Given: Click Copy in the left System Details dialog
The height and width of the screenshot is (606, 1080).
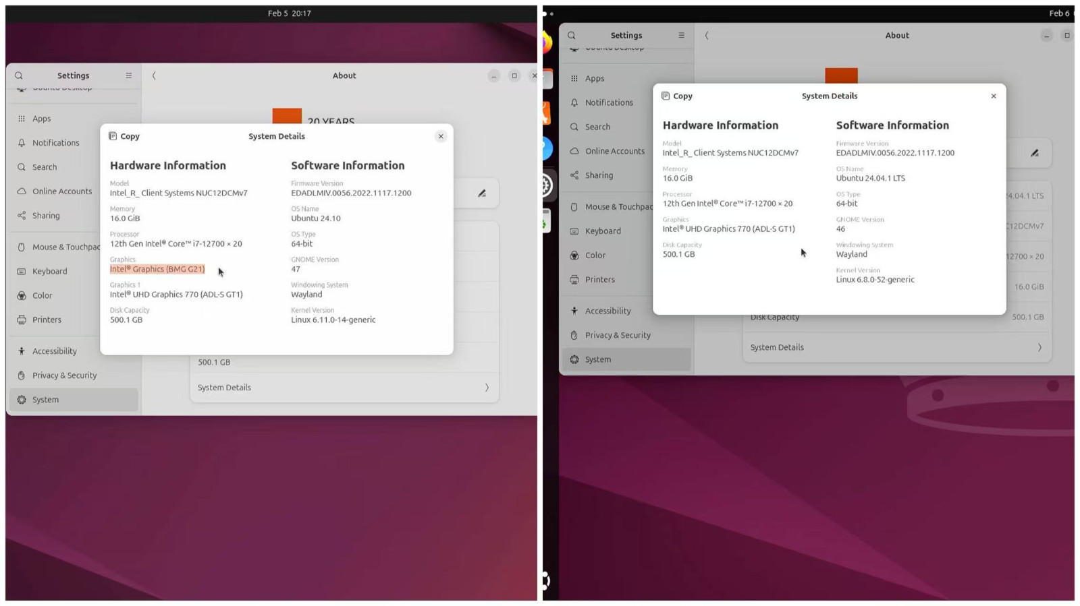Looking at the screenshot, I should tap(124, 136).
